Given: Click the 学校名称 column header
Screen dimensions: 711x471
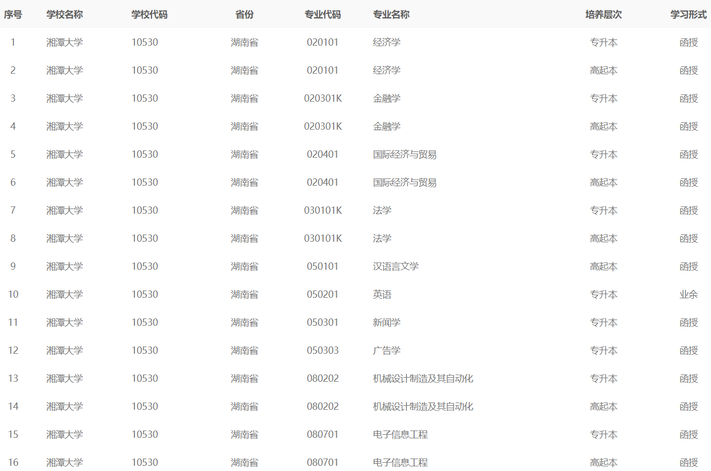Looking at the screenshot, I should point(64,15).
